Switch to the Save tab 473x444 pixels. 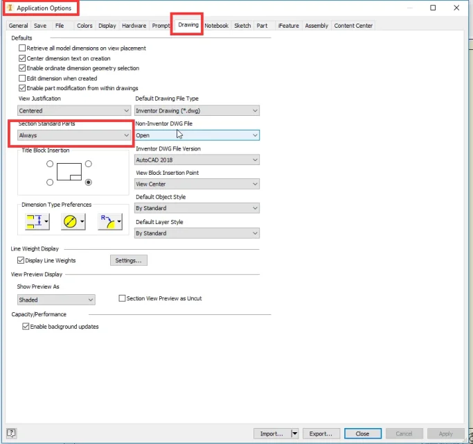tap(40, 26)
